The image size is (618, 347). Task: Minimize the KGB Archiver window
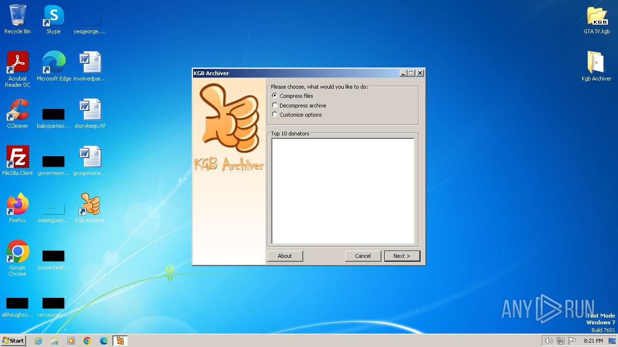[403, 73]
